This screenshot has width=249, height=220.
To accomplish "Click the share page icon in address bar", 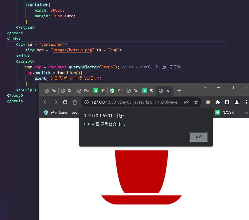I will click(x=187, y=102).
